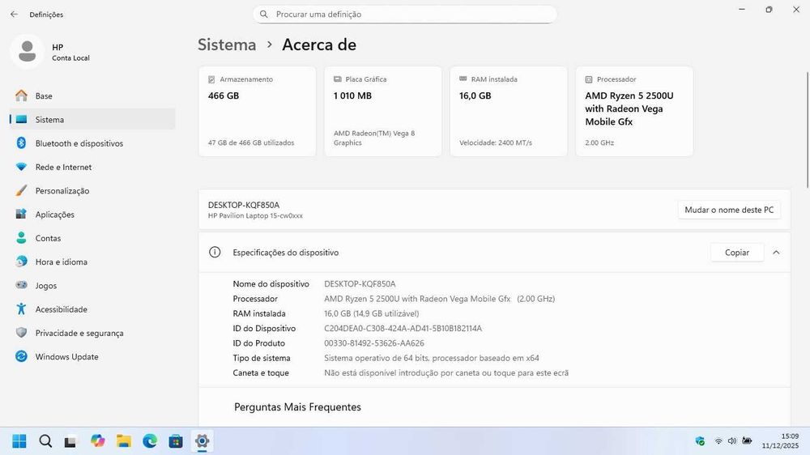Click the vertical scrollbar on the right
Screen dimensions: 810x455
coord(808,129)
